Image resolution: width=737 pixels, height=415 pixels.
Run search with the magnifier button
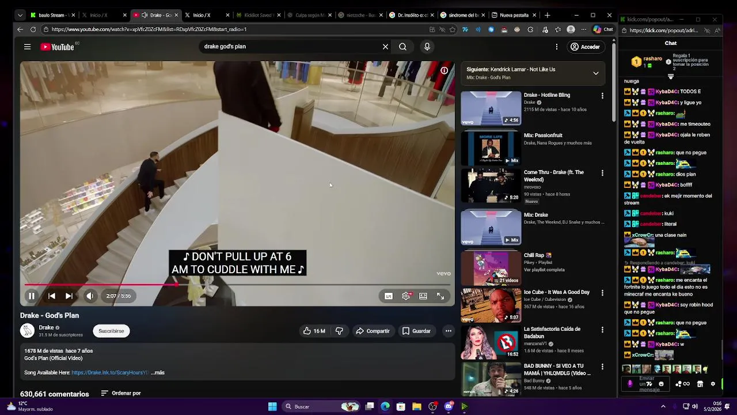click(402, 47)
